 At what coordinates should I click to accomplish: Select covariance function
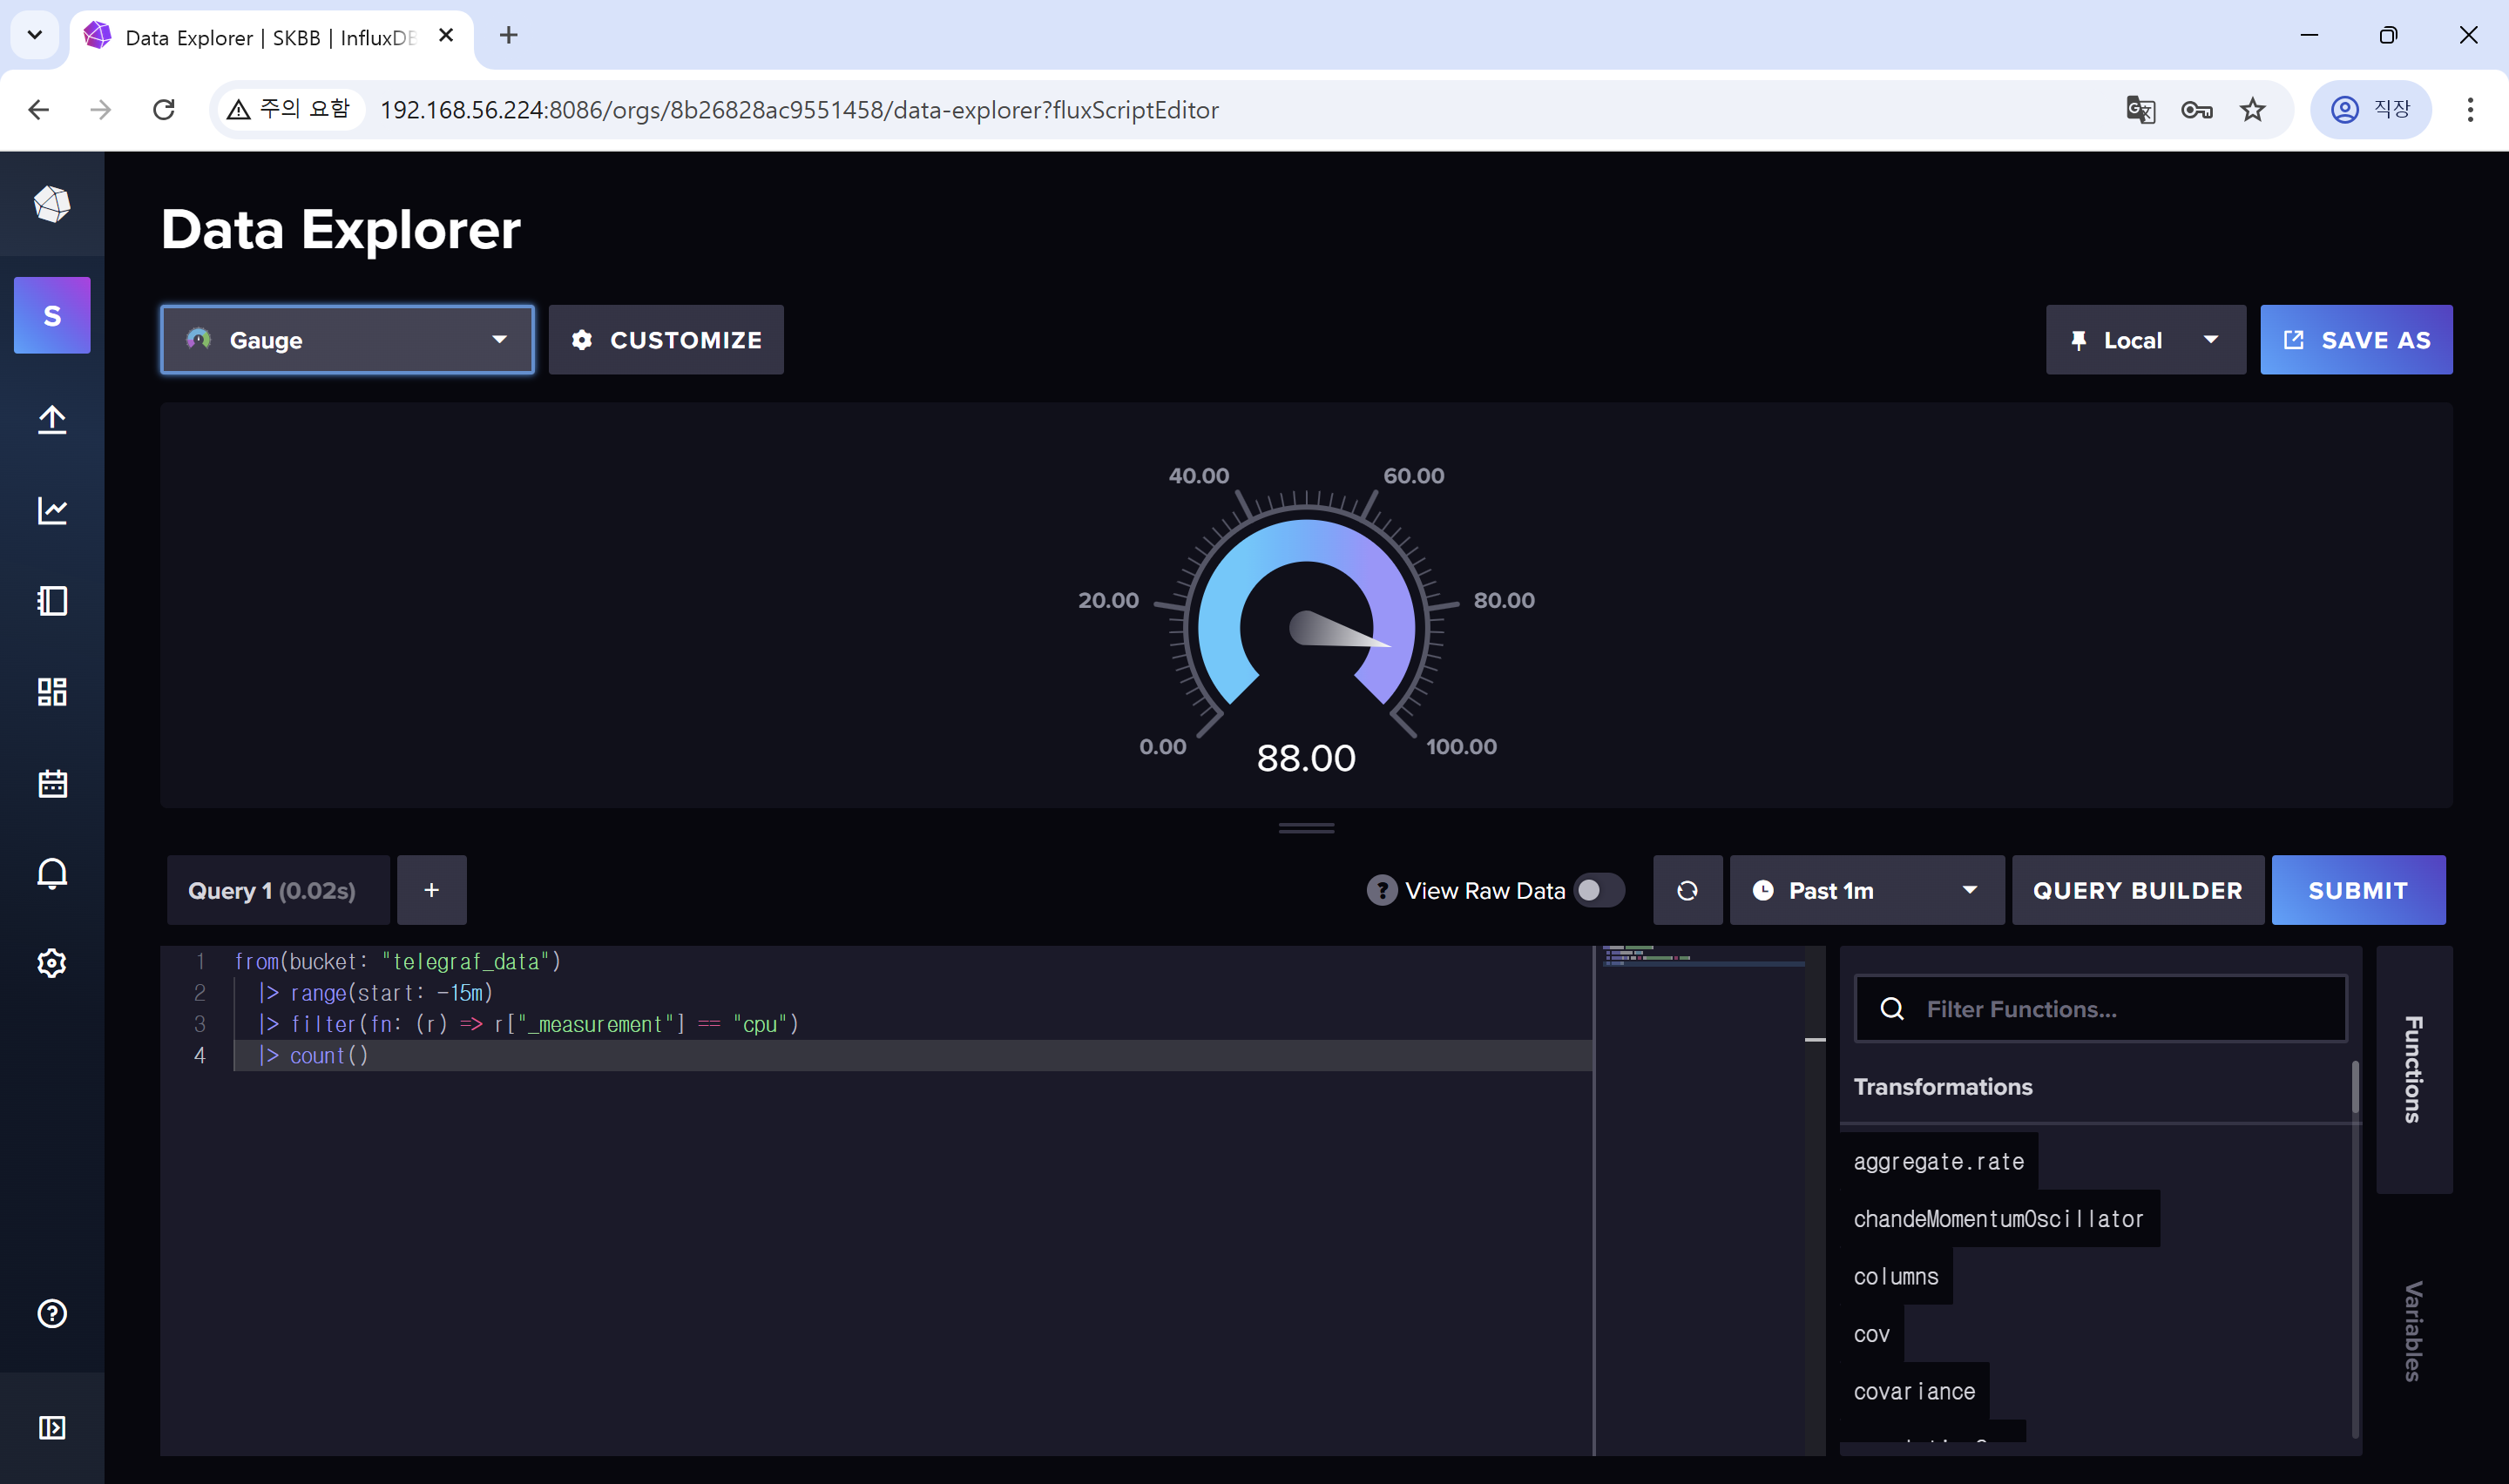1914,1391
